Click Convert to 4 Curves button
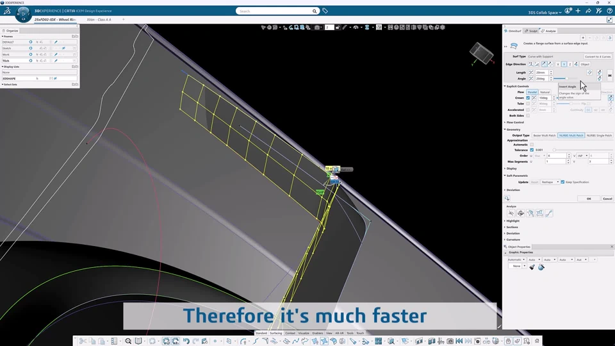Image resolution: width=615 pixels, height=346 pixels. point(598,56)
